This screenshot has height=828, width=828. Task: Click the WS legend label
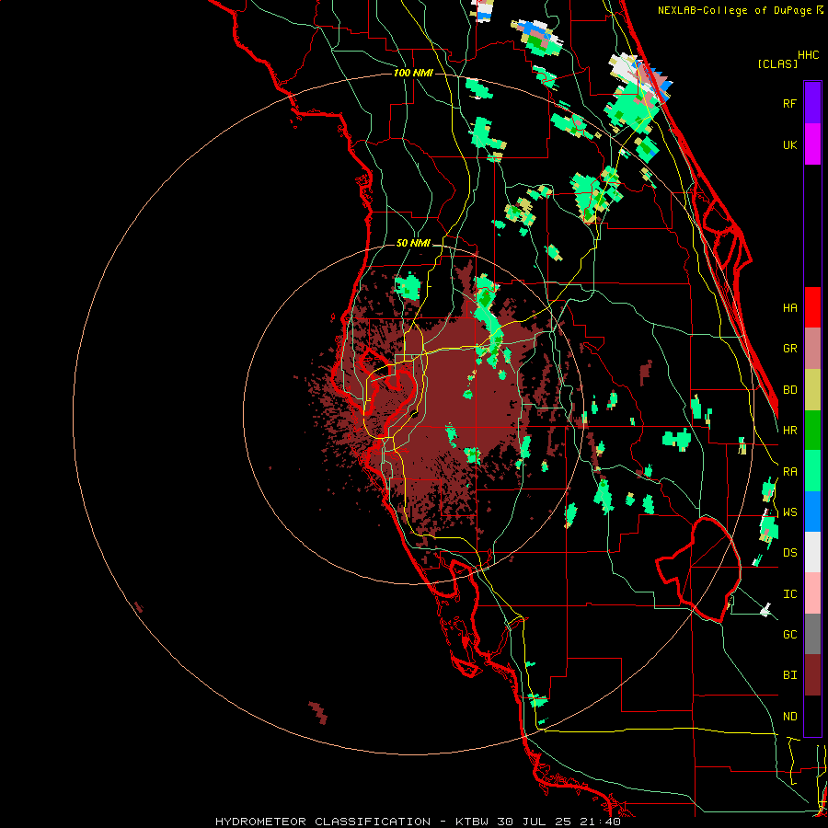pyautogui.click(x=789, y=512)
